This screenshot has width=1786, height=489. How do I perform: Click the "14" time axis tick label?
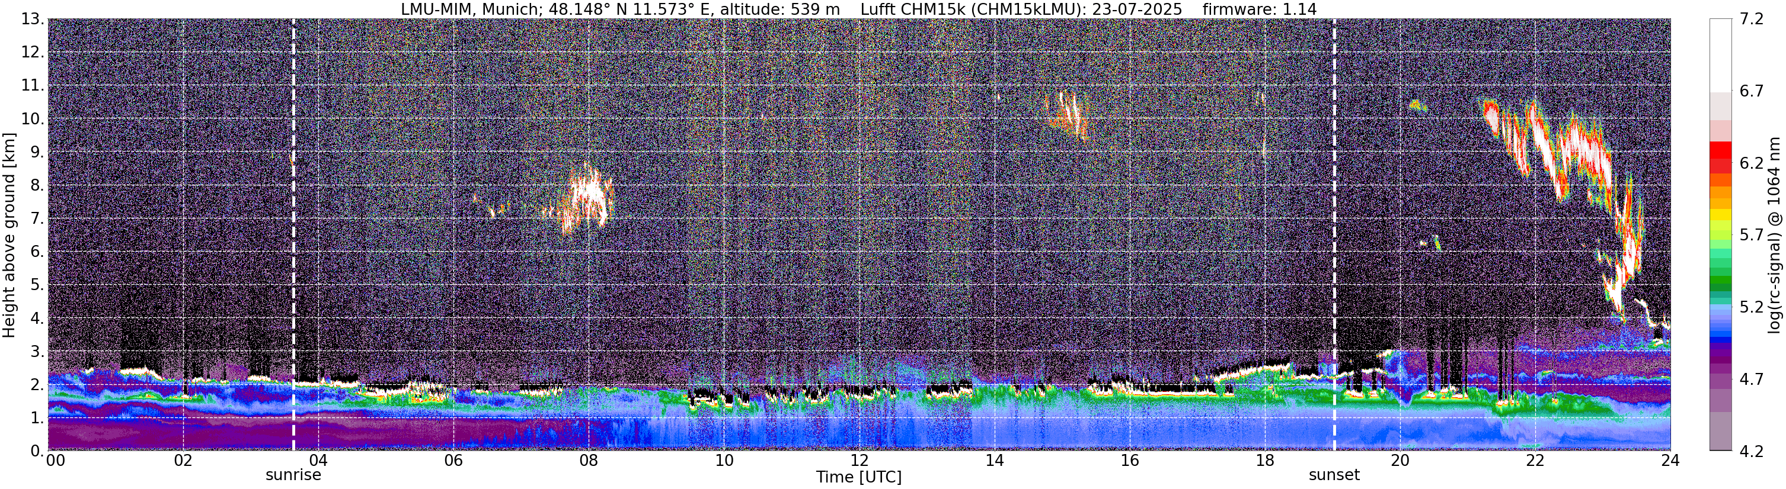(994, 461)
